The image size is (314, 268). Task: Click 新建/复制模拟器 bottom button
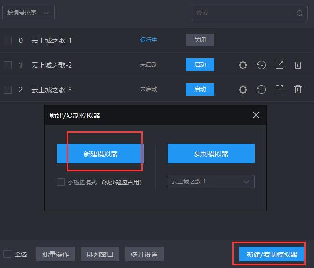tap(272, 254)
